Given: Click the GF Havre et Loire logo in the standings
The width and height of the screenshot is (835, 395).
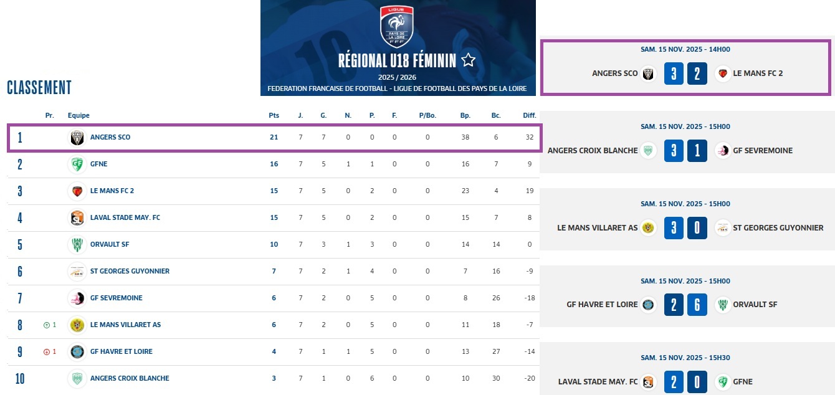Looking at the screenshot, I should 77,351.
